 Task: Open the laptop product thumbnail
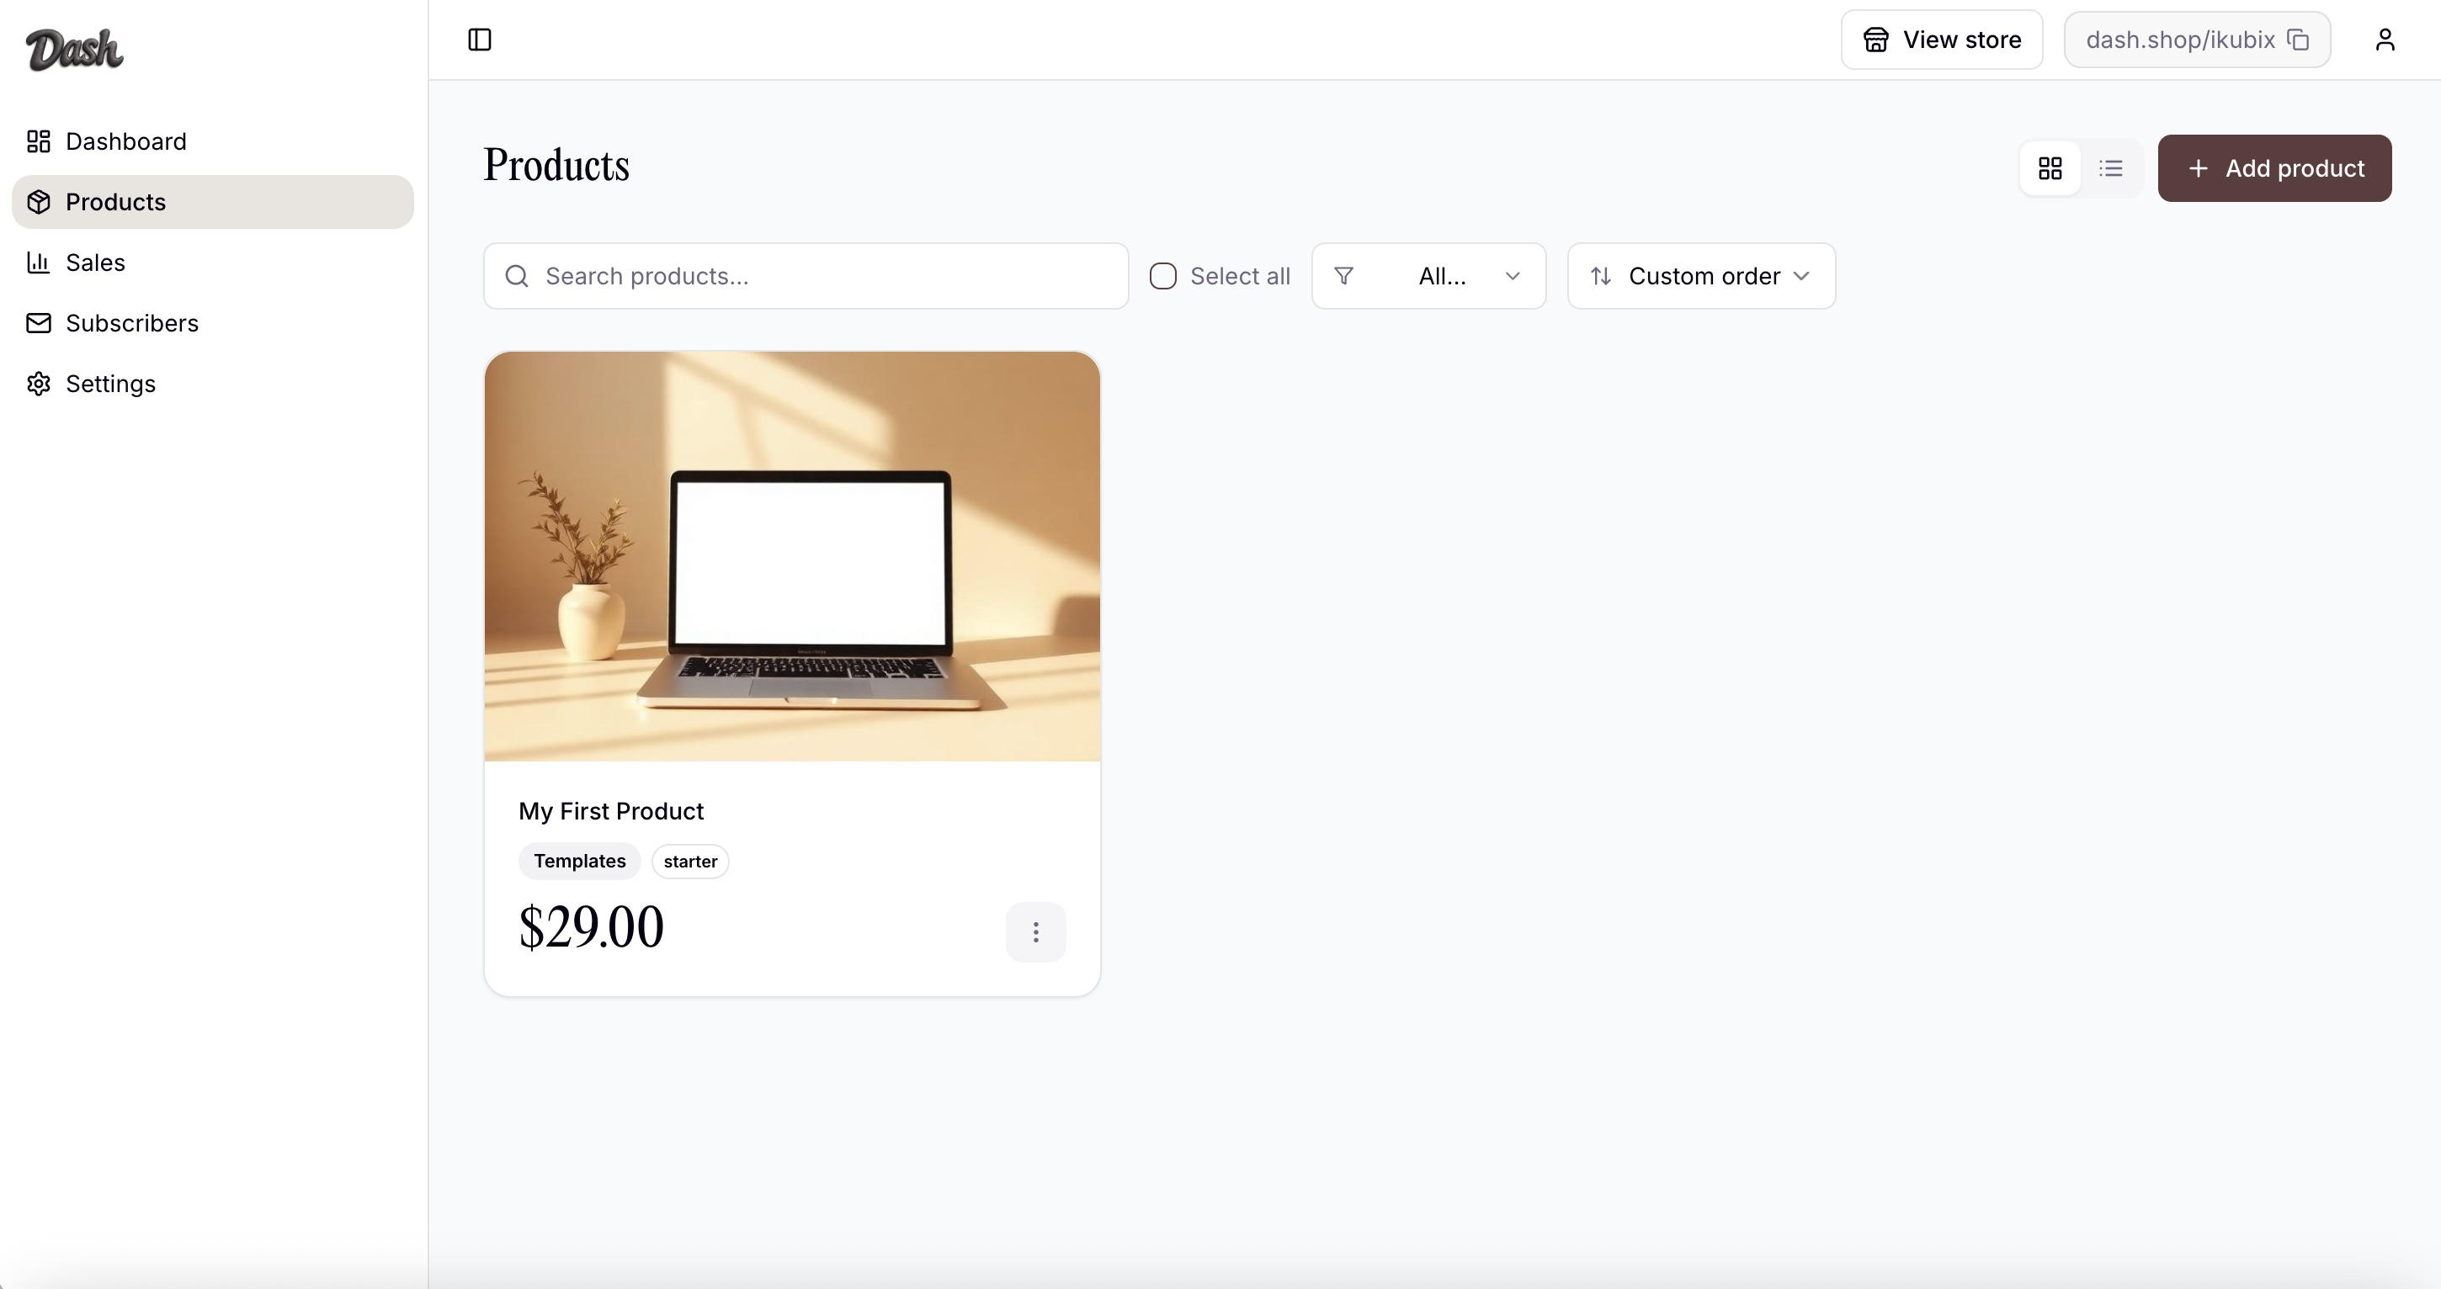[x=792, y=556]
